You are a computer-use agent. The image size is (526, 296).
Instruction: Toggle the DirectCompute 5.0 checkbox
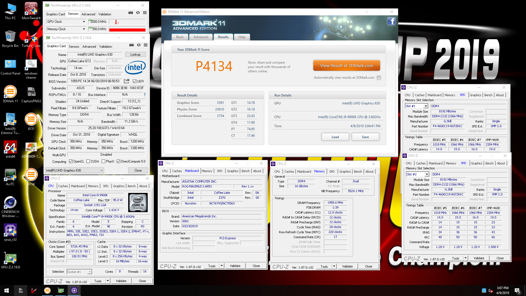[x=118, y=161]
